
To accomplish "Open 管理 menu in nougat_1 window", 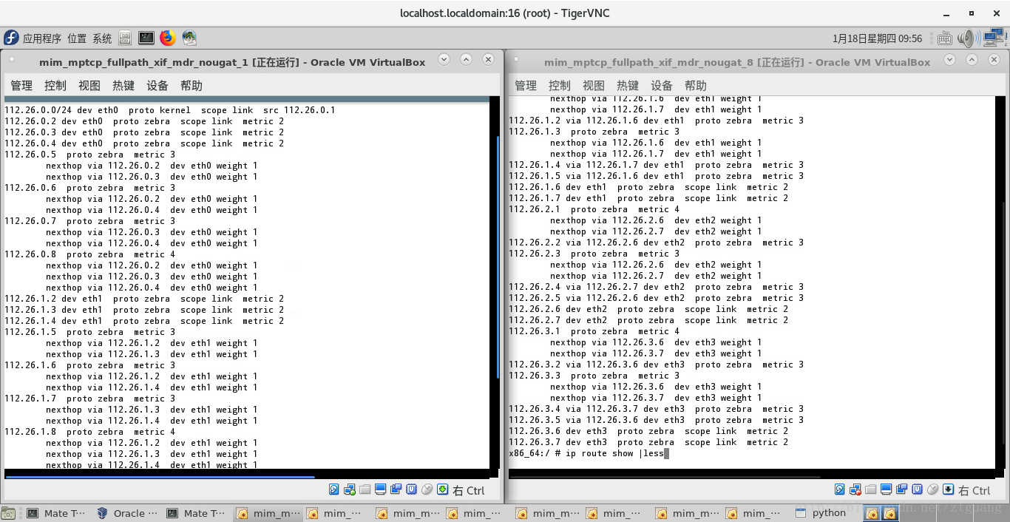I will 21,86.
